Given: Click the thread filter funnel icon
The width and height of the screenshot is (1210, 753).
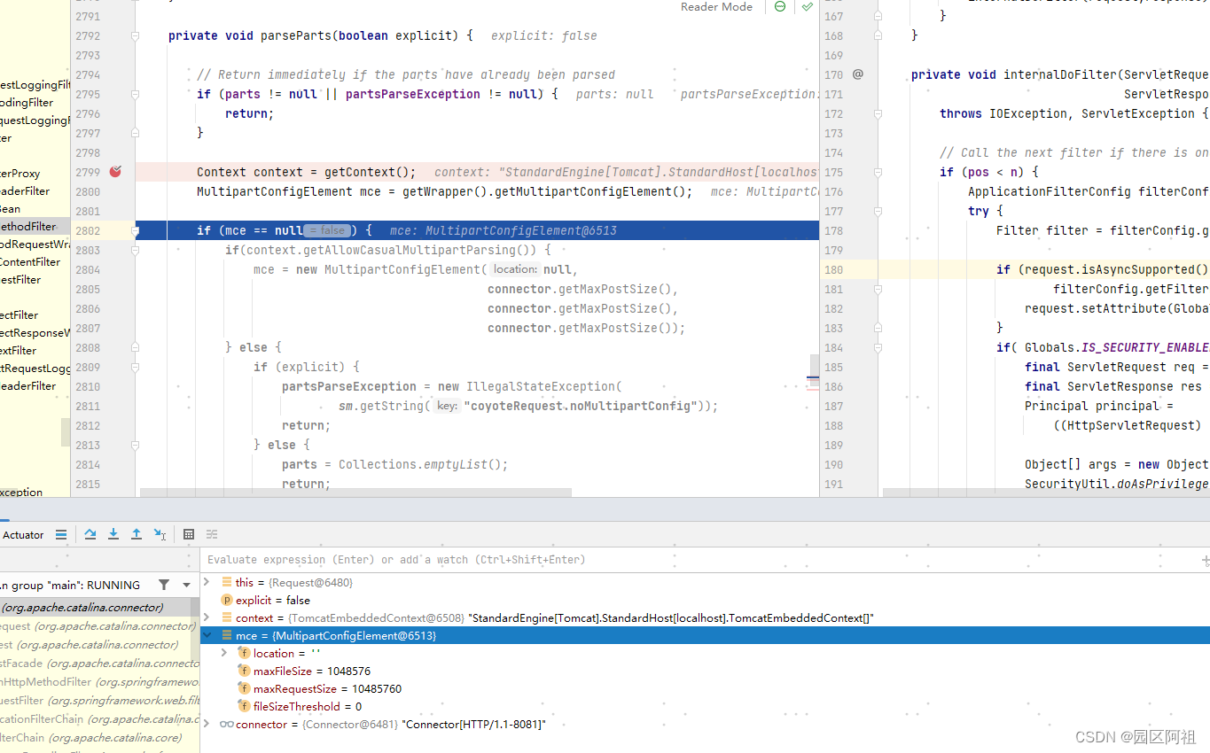Looking at the screenshot, I should [164, 585].
